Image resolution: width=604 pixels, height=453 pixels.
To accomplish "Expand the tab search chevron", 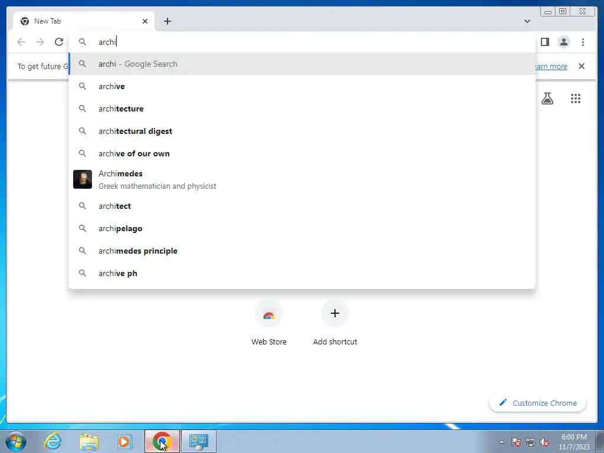I will (527, 21).
